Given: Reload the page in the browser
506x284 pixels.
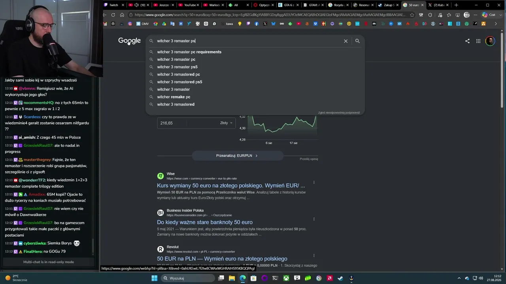Looking at the screenshot, I should pos(113,15).
